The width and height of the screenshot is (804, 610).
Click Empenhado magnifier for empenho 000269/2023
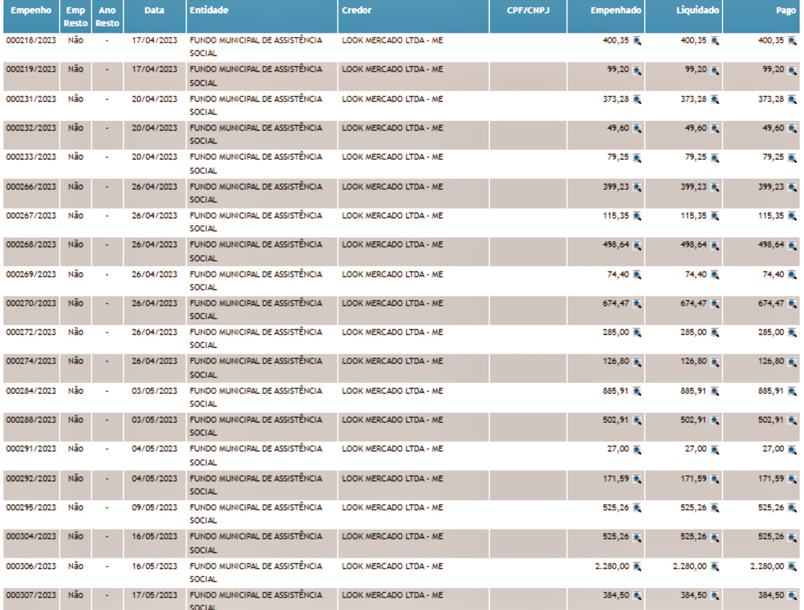(637, 274)
